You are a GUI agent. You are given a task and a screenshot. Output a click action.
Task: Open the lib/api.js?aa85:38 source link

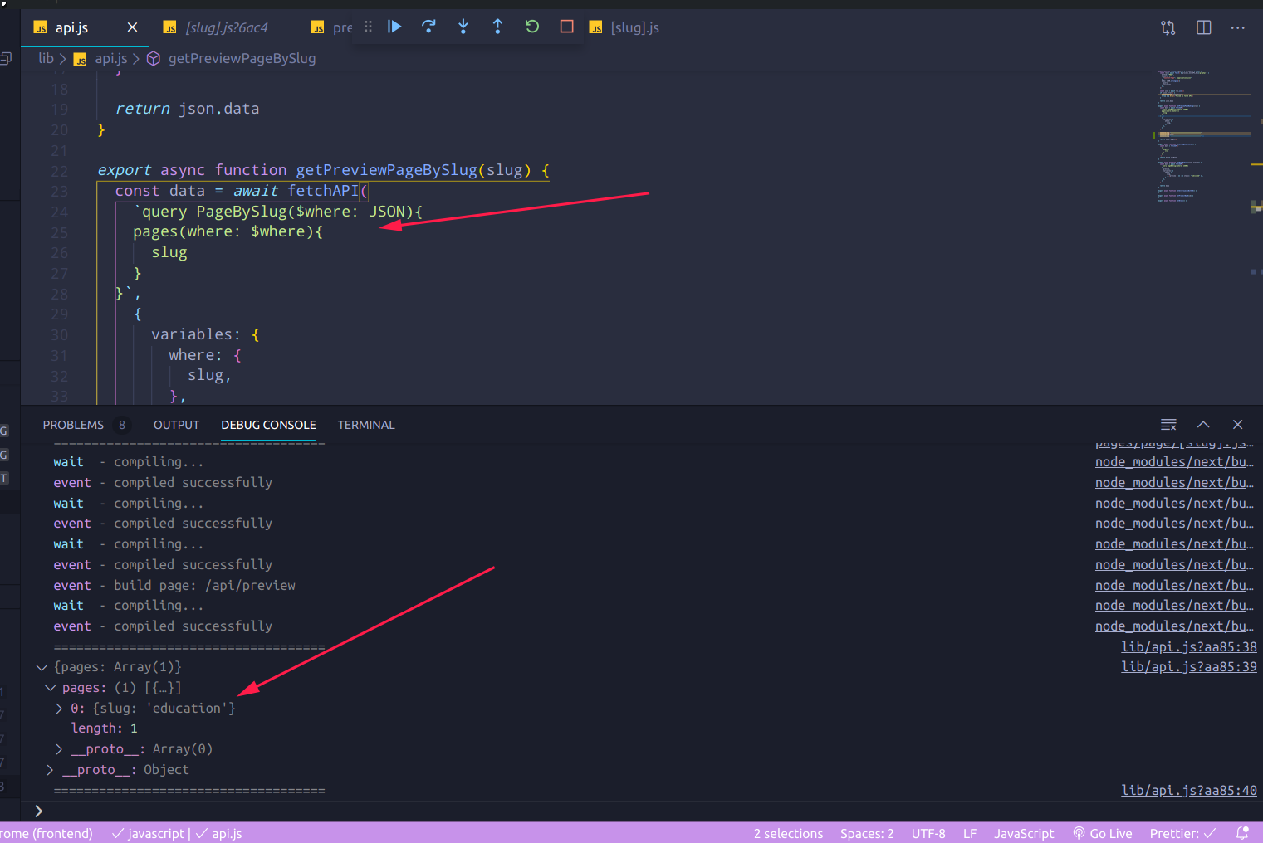tap(1188, 646)
